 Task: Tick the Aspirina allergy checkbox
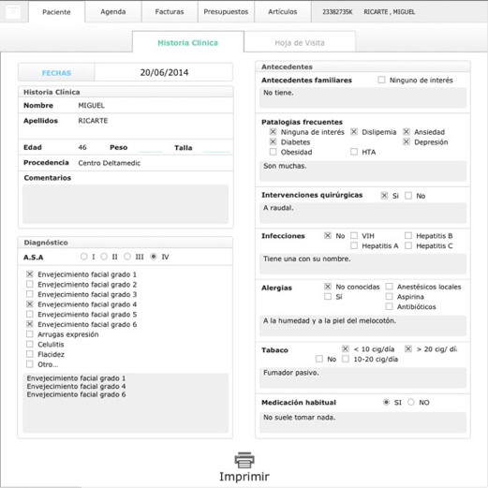point(389,296)
